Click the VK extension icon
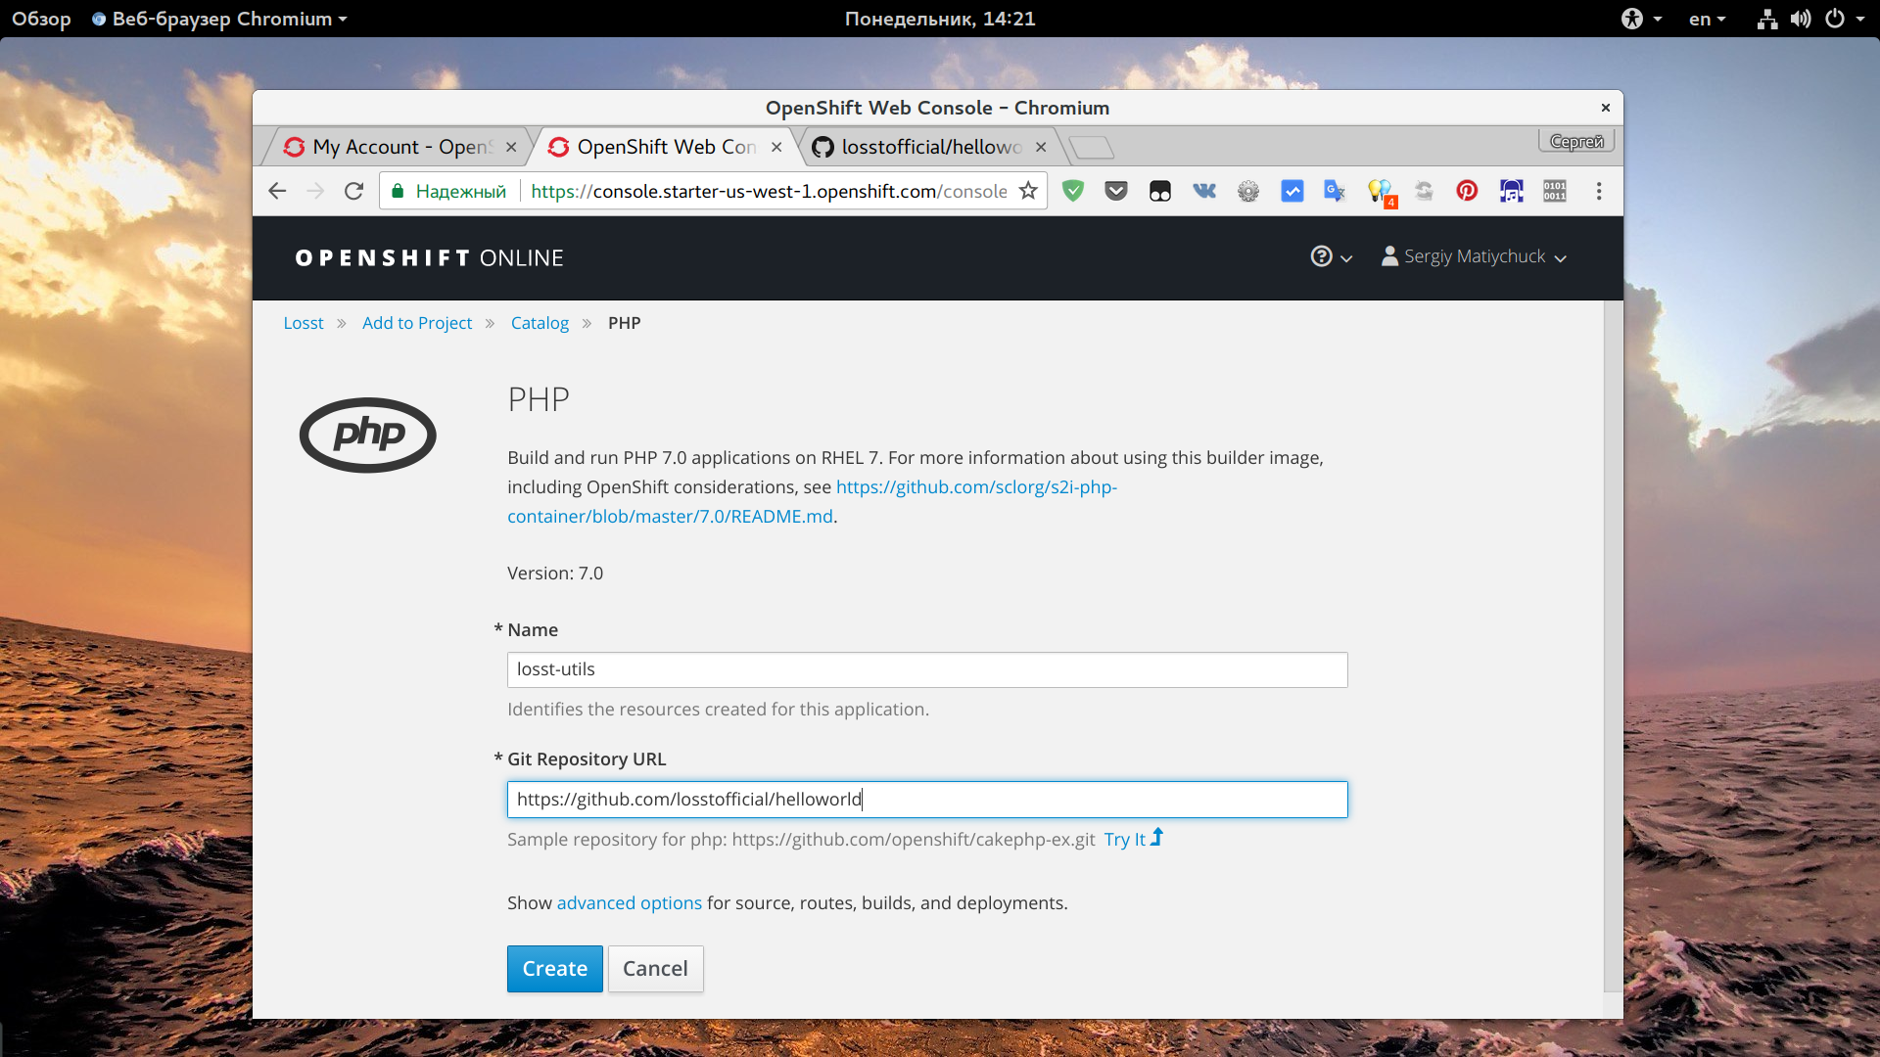1880x1057 pixels. tap(1204, 191)
